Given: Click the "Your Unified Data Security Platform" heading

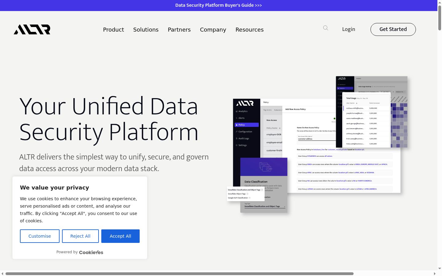Looking at the screenshot, I should click(x=109, y=119).
